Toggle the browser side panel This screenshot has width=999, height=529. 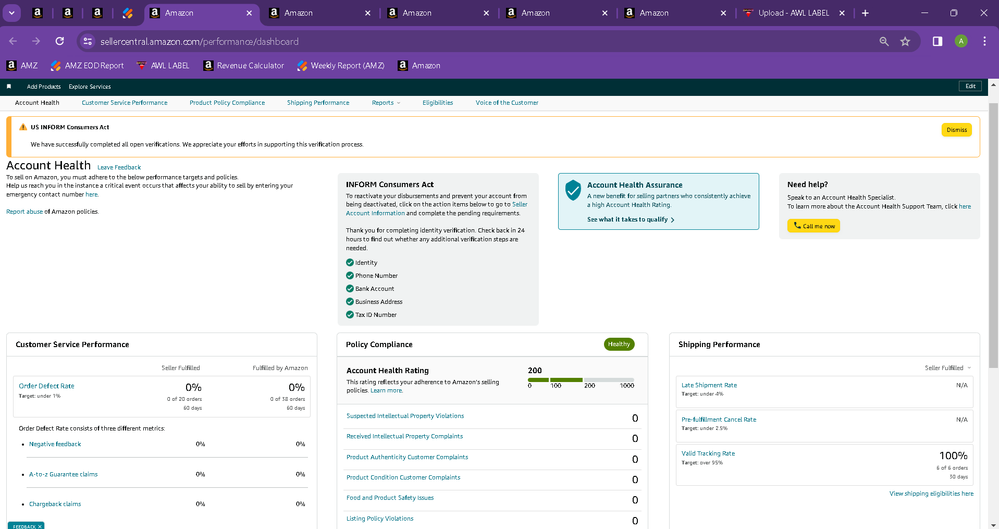(938, 41)
